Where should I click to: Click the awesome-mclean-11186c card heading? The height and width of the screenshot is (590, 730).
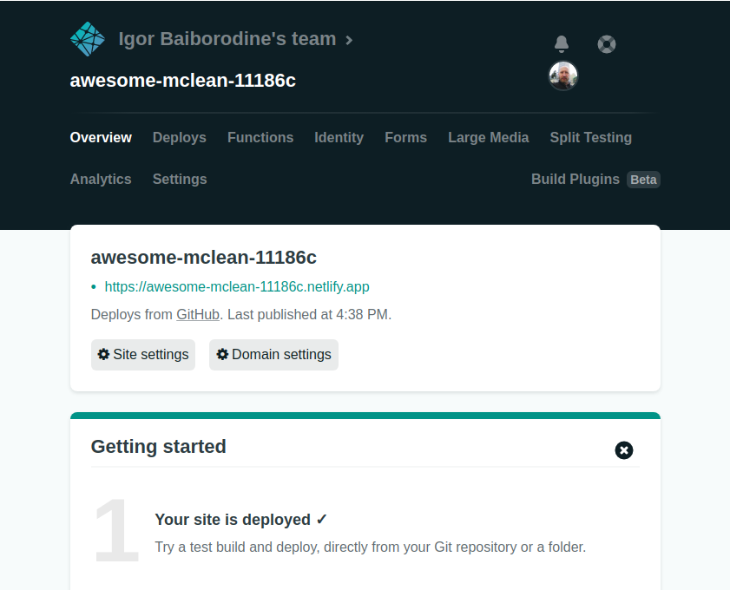[204, 258]
